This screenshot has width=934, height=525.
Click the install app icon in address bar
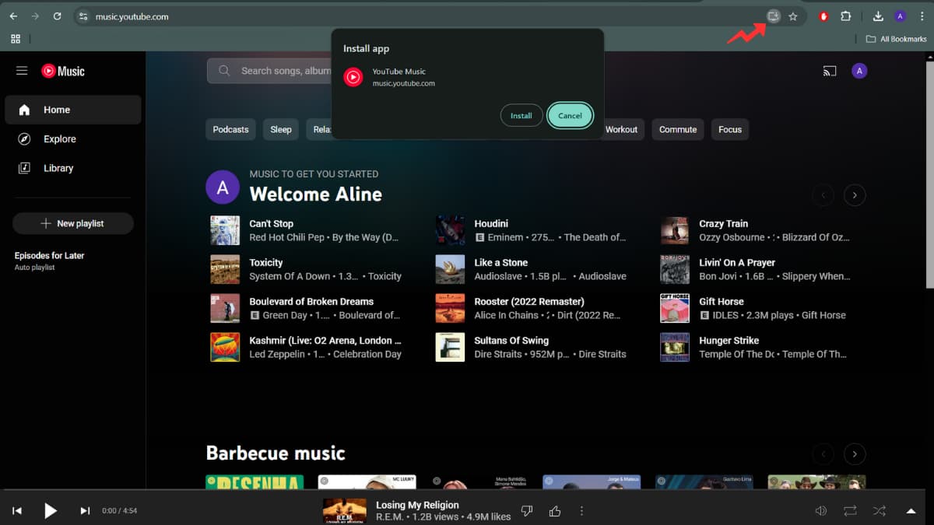point(773,16)
